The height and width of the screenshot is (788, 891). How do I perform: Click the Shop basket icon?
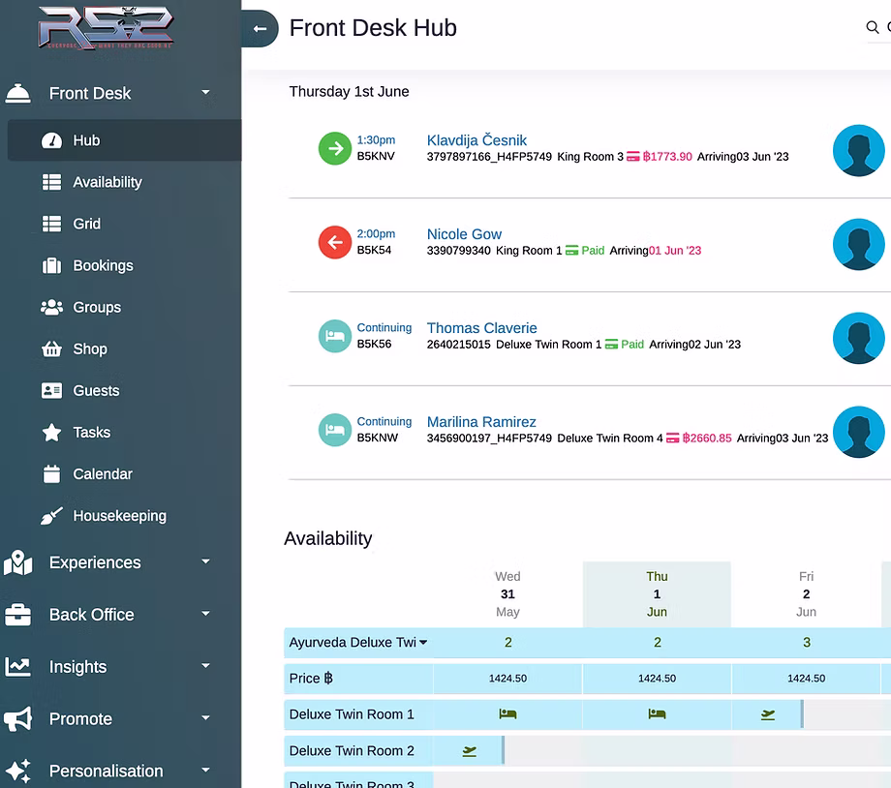(x=52, y=349)
